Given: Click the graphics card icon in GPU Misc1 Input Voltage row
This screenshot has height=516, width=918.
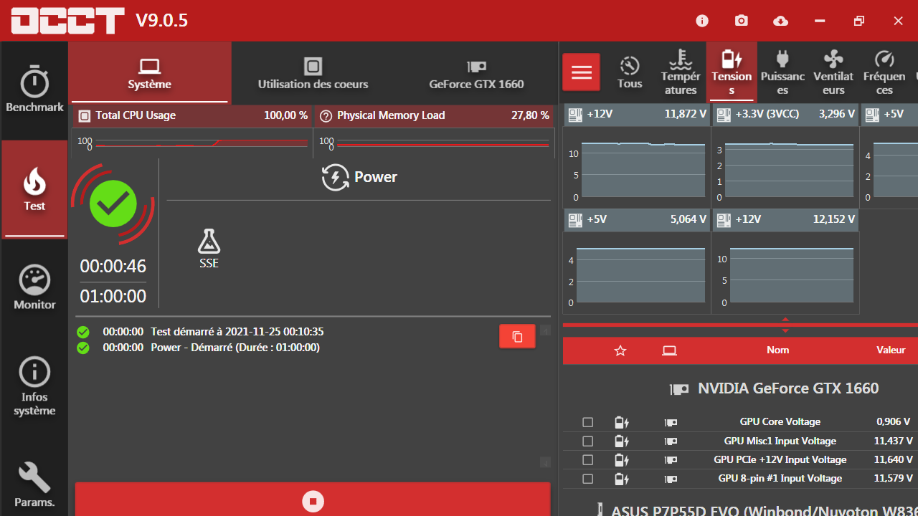Looking at the screenshot, I should tap(671, 441).
